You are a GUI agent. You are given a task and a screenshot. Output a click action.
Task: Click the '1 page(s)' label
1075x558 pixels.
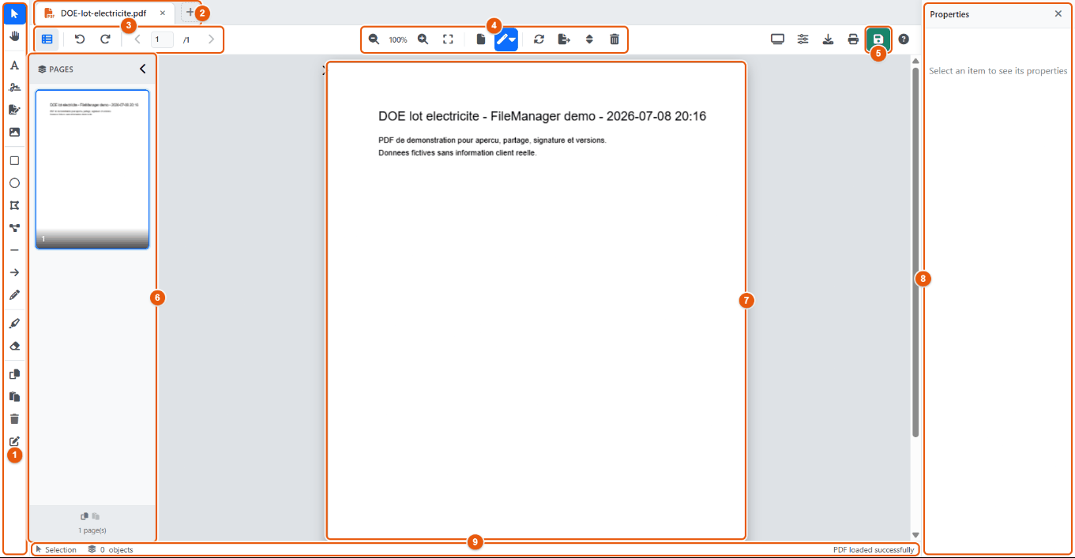click(92, 530)
